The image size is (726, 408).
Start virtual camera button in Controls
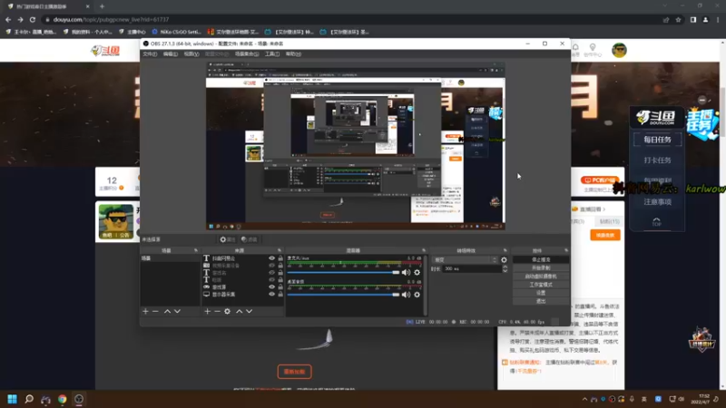tap(541, 277)
